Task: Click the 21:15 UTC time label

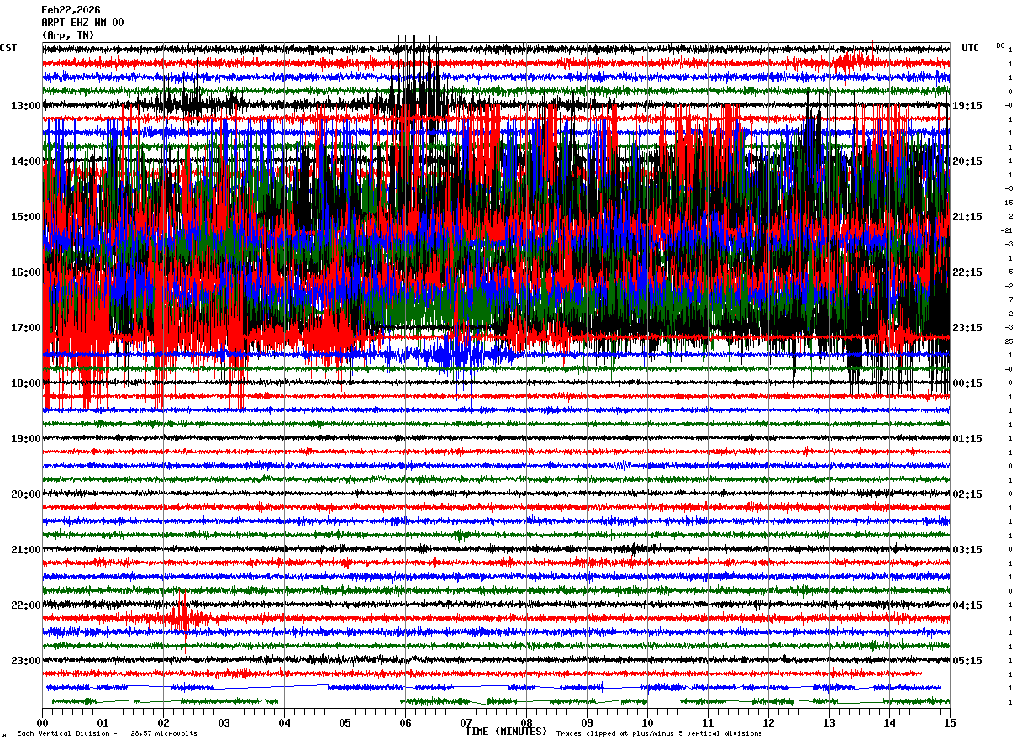Action: tap(967, 217)
